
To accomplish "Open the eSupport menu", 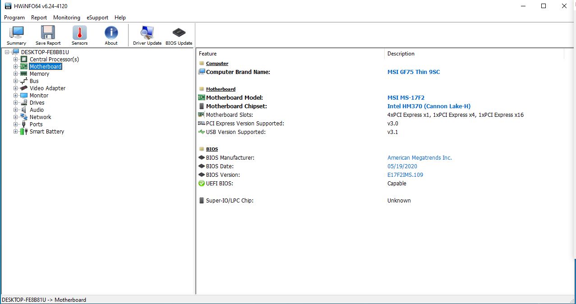I will [97, 18].
